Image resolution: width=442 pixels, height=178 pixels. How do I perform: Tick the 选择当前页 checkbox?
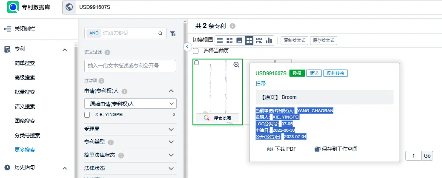(195, 51)
